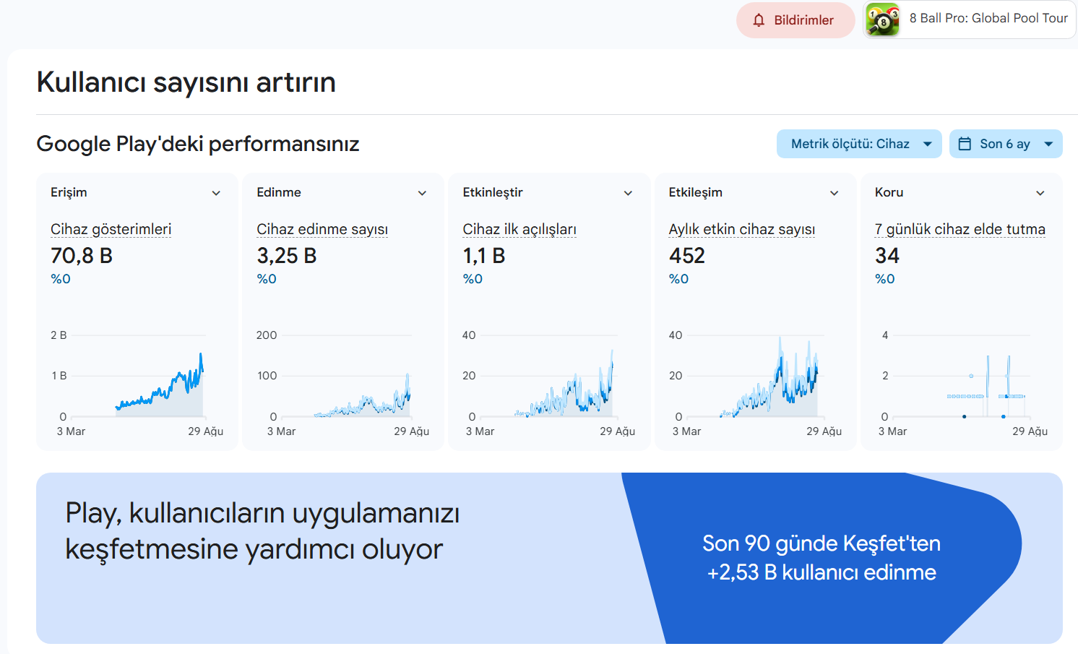Expand the Etkileşim card chevron
Image resolution: width=1078 pixels, height=654 pixels.
pos(835,193)
